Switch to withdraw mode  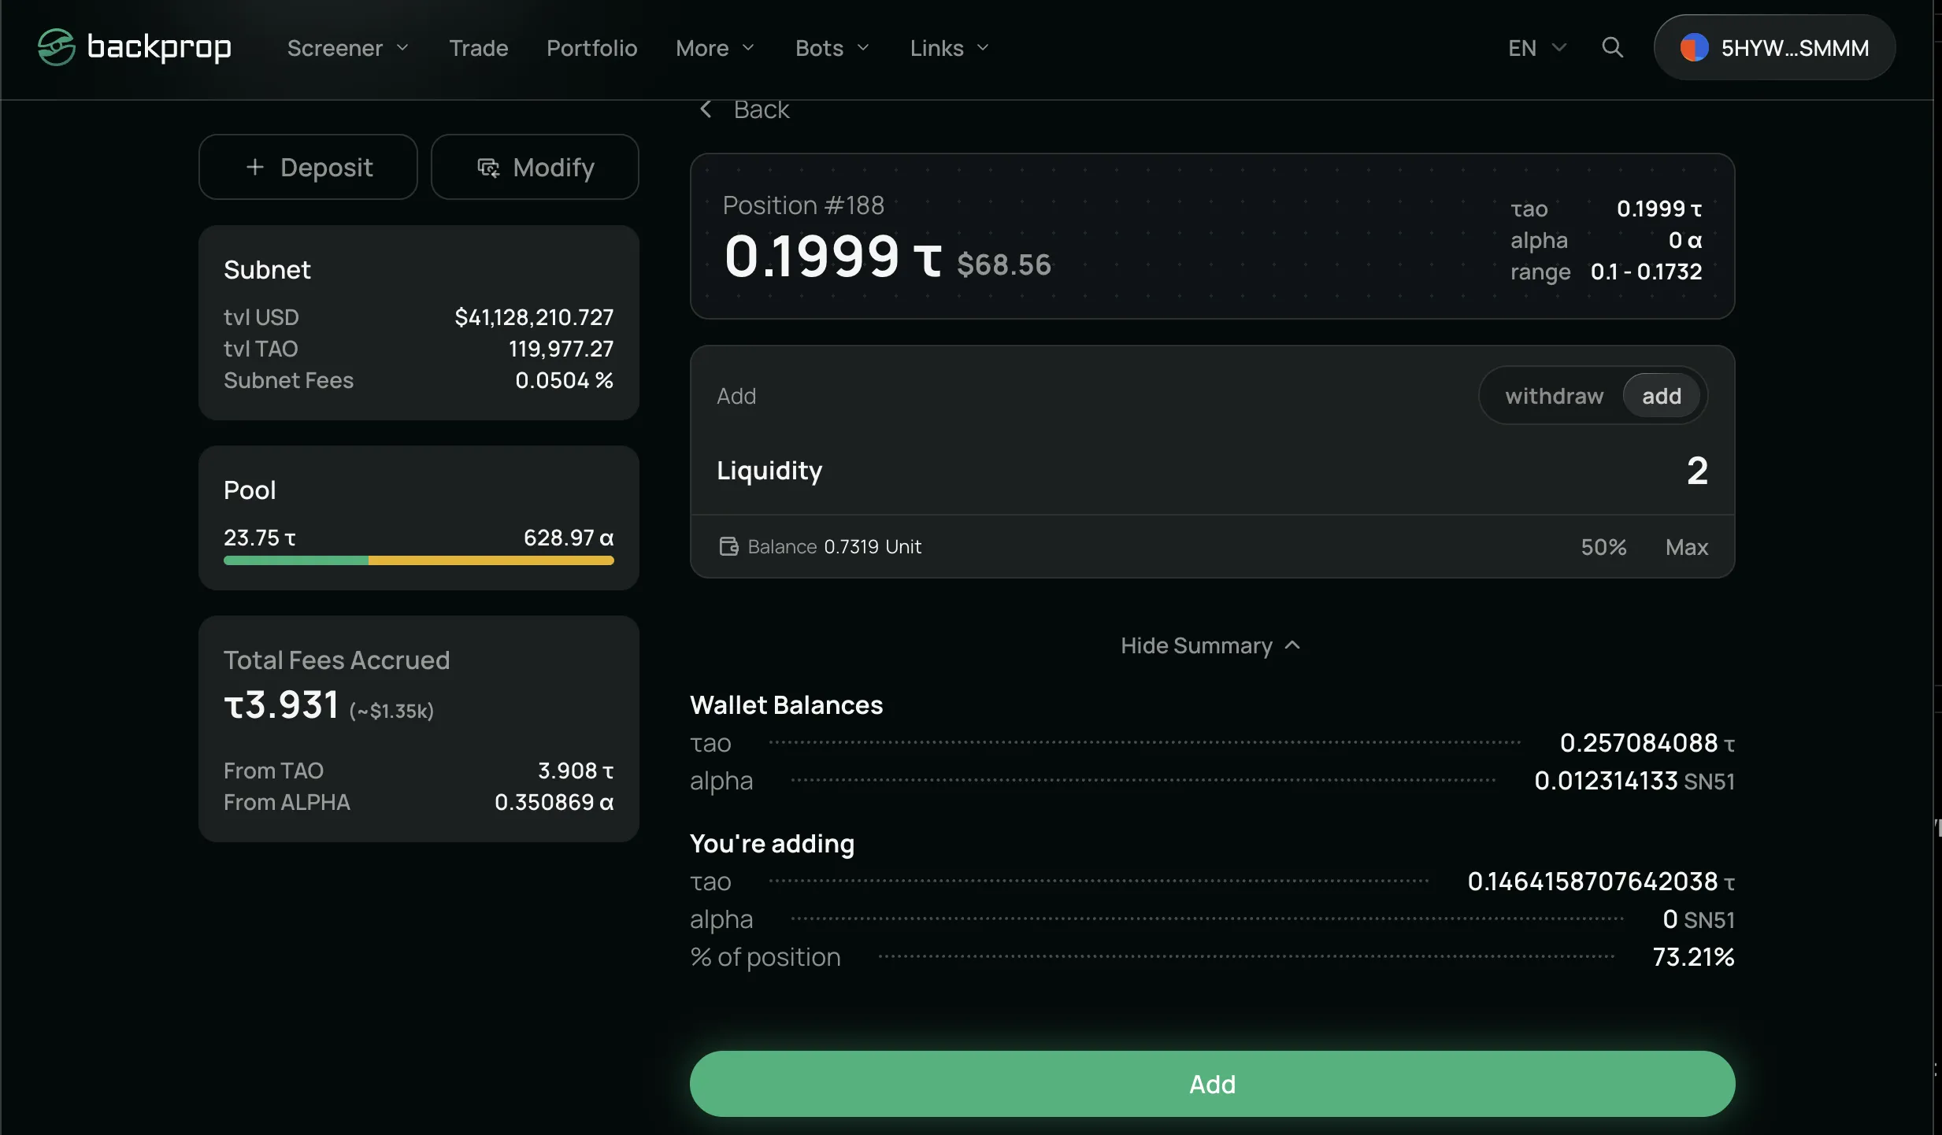1554,396
